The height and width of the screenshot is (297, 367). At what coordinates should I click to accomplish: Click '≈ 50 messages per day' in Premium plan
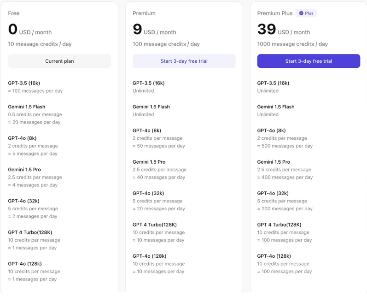159,146
